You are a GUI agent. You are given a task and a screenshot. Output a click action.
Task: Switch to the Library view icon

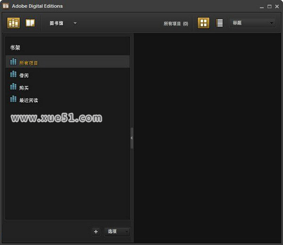14,23
